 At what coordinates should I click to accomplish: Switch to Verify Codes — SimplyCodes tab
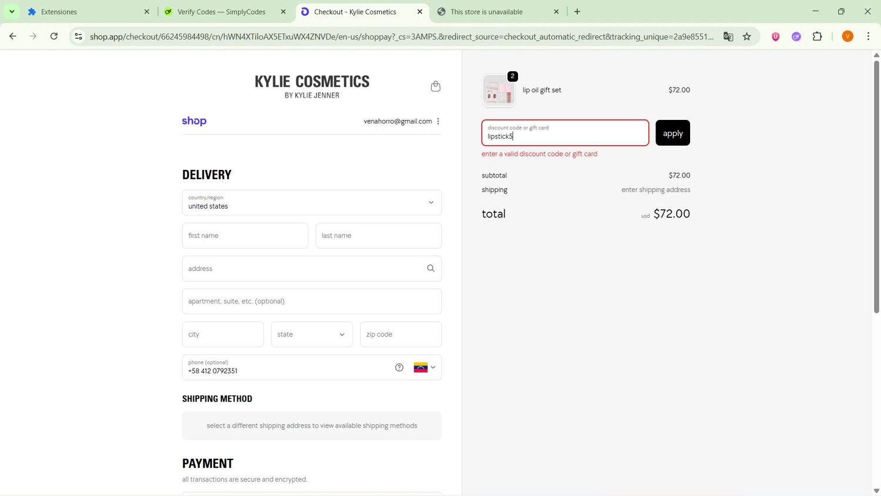224,12
